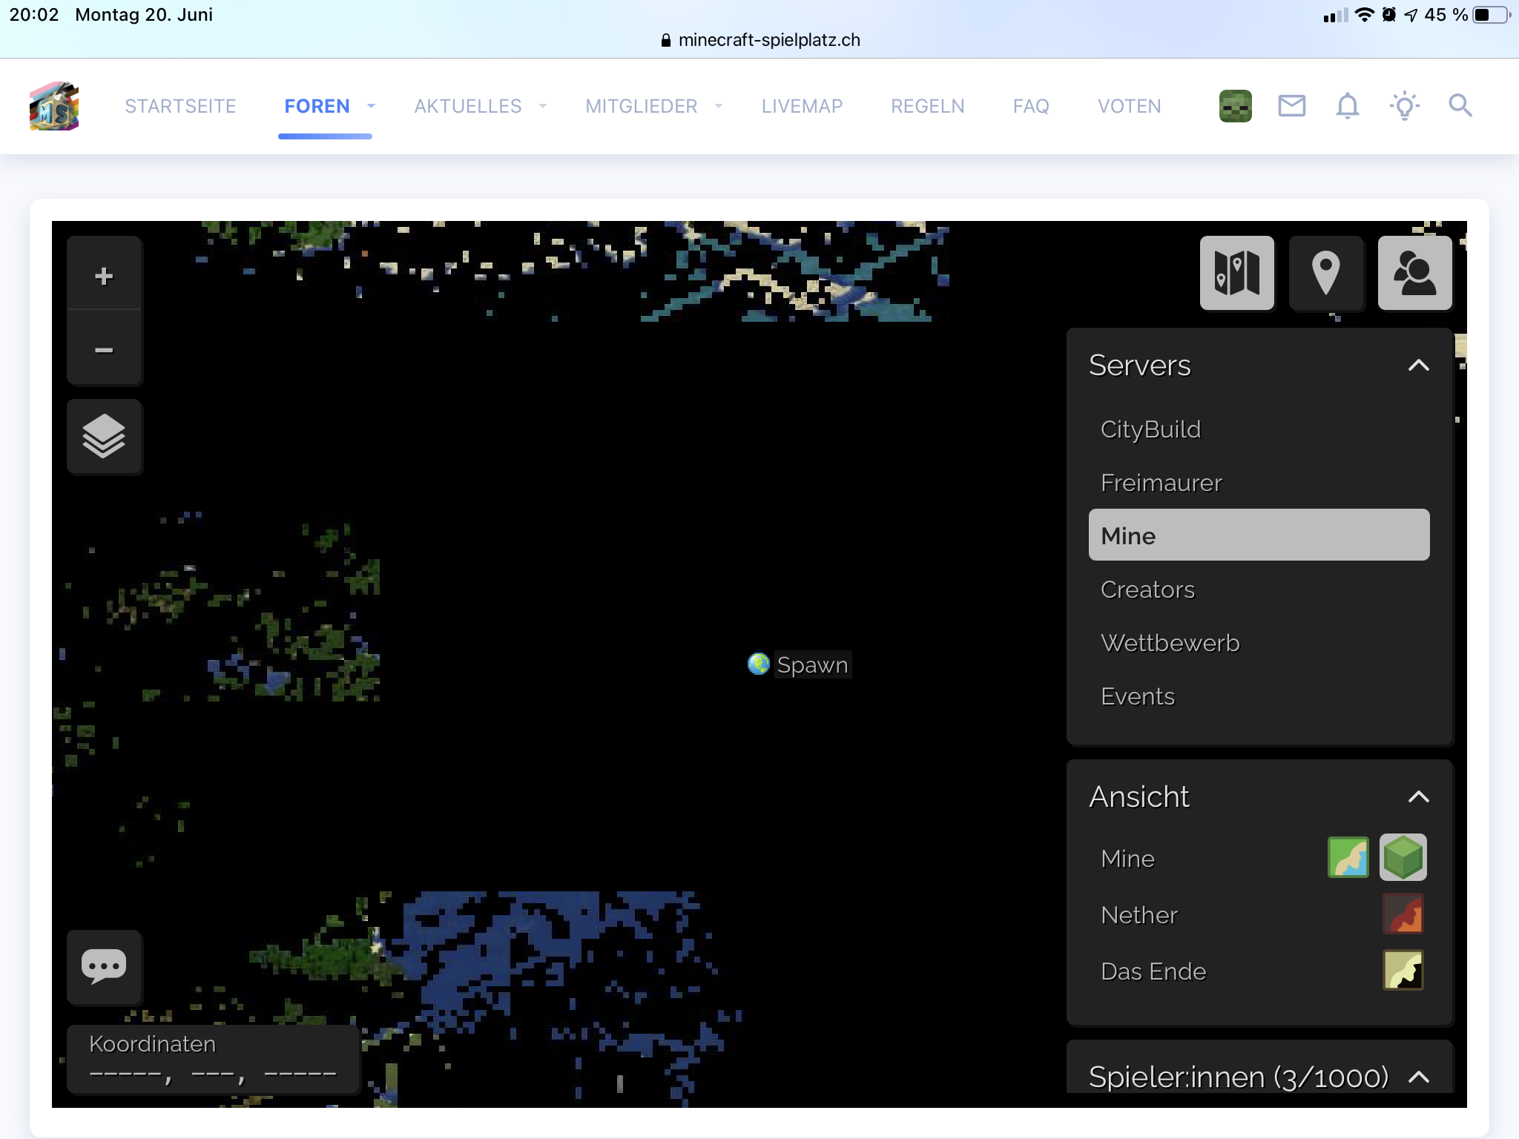Image resolution: width=1519 pixels, height=1139 pixels.
Task: Open the mail envelope icon
Action: tap(1291, 106)
